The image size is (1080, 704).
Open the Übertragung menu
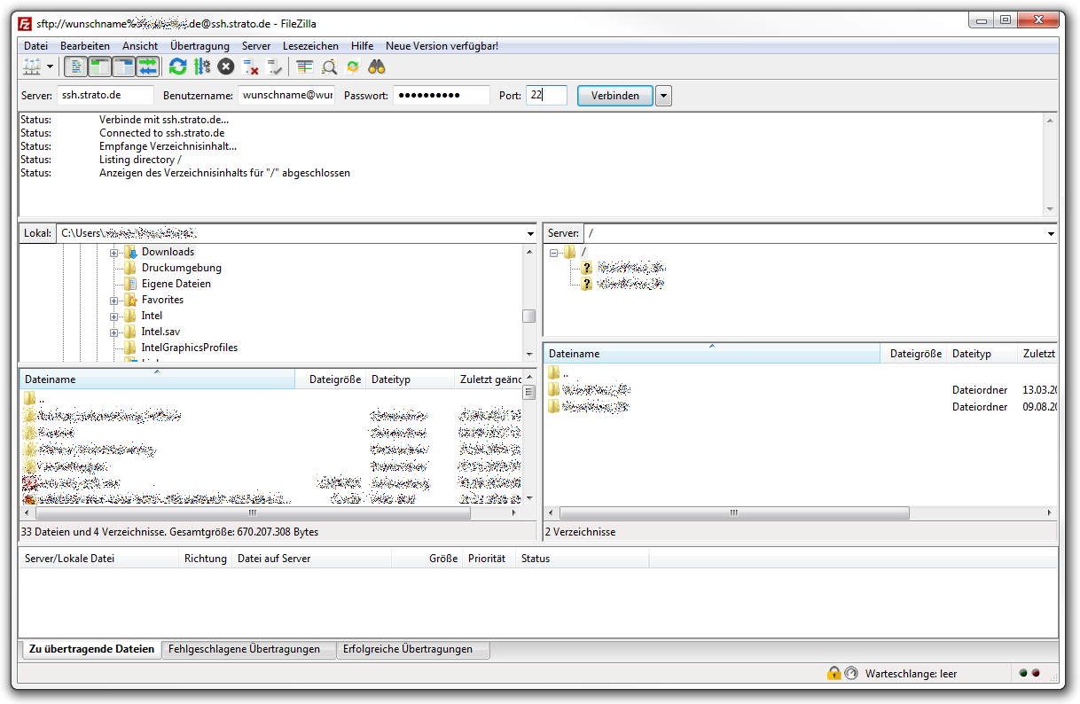click(200, 45)
